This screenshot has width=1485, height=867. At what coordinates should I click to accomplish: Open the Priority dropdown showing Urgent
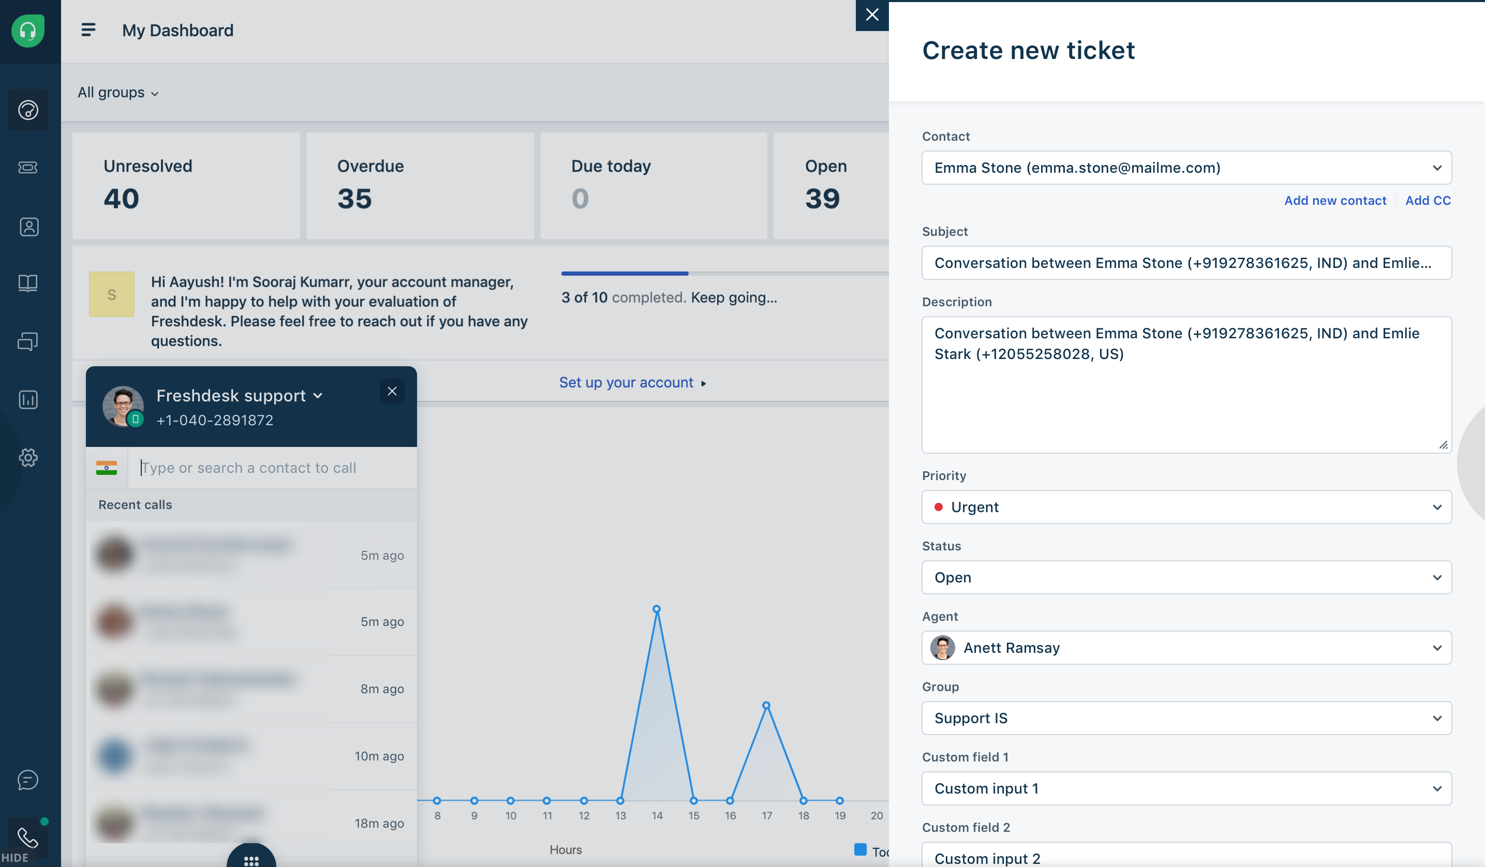click(1185, 506)
